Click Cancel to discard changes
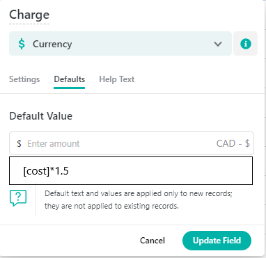The height and width of the screenshot is (258, 266). pos(152,241)
